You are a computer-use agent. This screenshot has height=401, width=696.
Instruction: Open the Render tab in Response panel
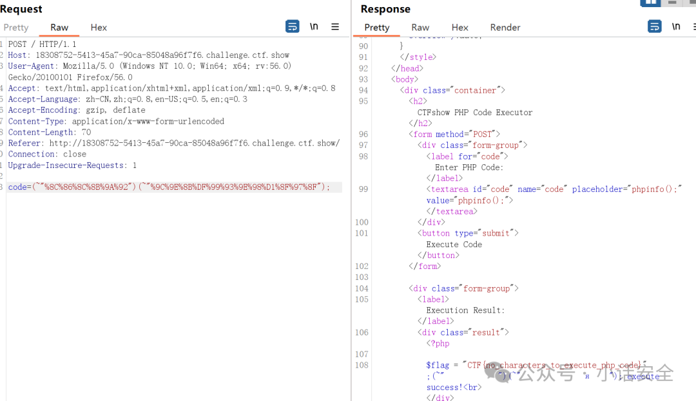pyautogui.click(x=505, y=28)
